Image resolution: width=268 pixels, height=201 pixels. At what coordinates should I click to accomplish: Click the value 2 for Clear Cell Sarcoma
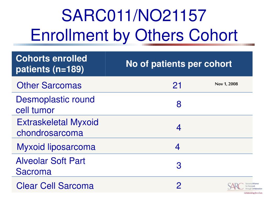pyautogui.click(x=179, y=186)
